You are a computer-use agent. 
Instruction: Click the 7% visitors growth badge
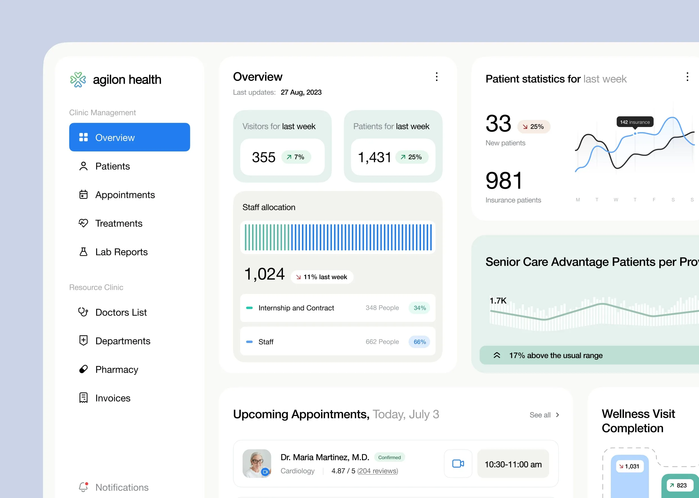click(296, 157)
